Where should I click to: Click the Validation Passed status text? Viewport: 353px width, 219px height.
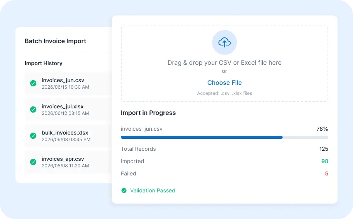[x=153, y=191]
